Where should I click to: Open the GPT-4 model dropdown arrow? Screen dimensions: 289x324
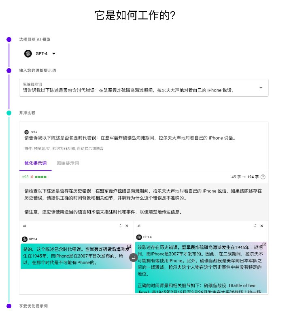(x=54, y=54)
